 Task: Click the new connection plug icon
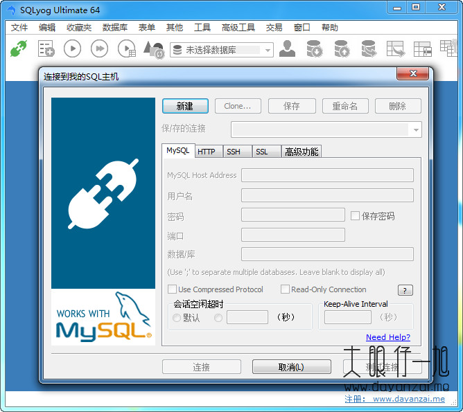(x=18, y=48)
